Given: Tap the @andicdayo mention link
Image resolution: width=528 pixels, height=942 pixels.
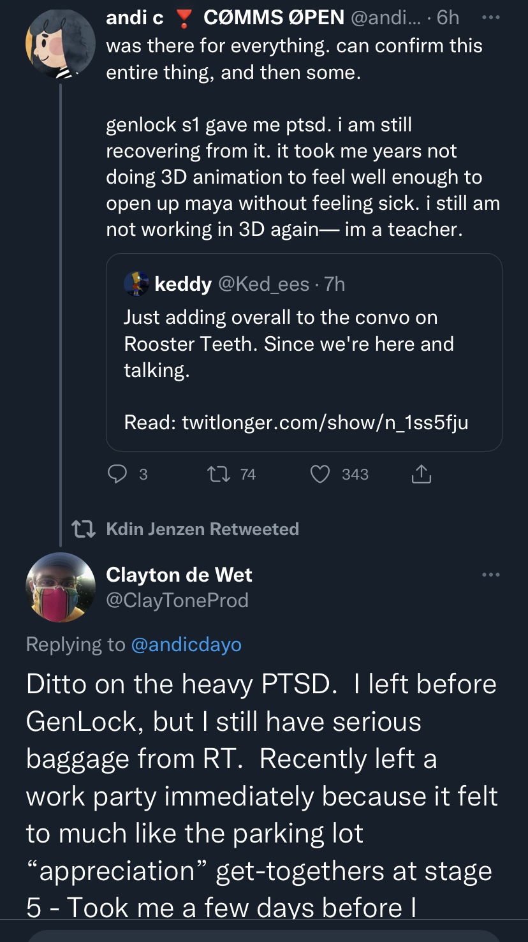Looking at the screenshot, I should (x=186, y=645).
